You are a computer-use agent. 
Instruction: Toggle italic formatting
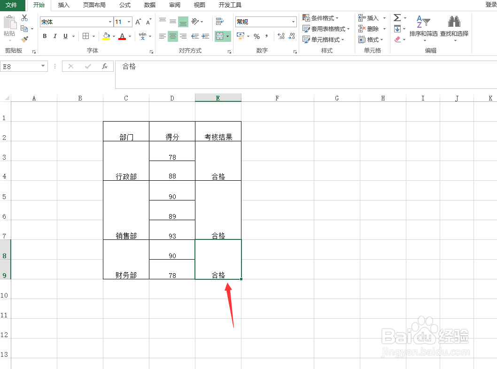[x=55, y=36]
